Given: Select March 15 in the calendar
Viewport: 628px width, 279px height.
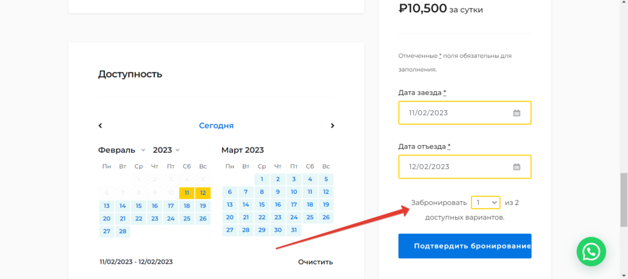Looking at the screenshot, I should point(262,204).
